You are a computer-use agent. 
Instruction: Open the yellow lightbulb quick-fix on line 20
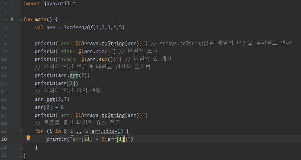coord(28,138)
